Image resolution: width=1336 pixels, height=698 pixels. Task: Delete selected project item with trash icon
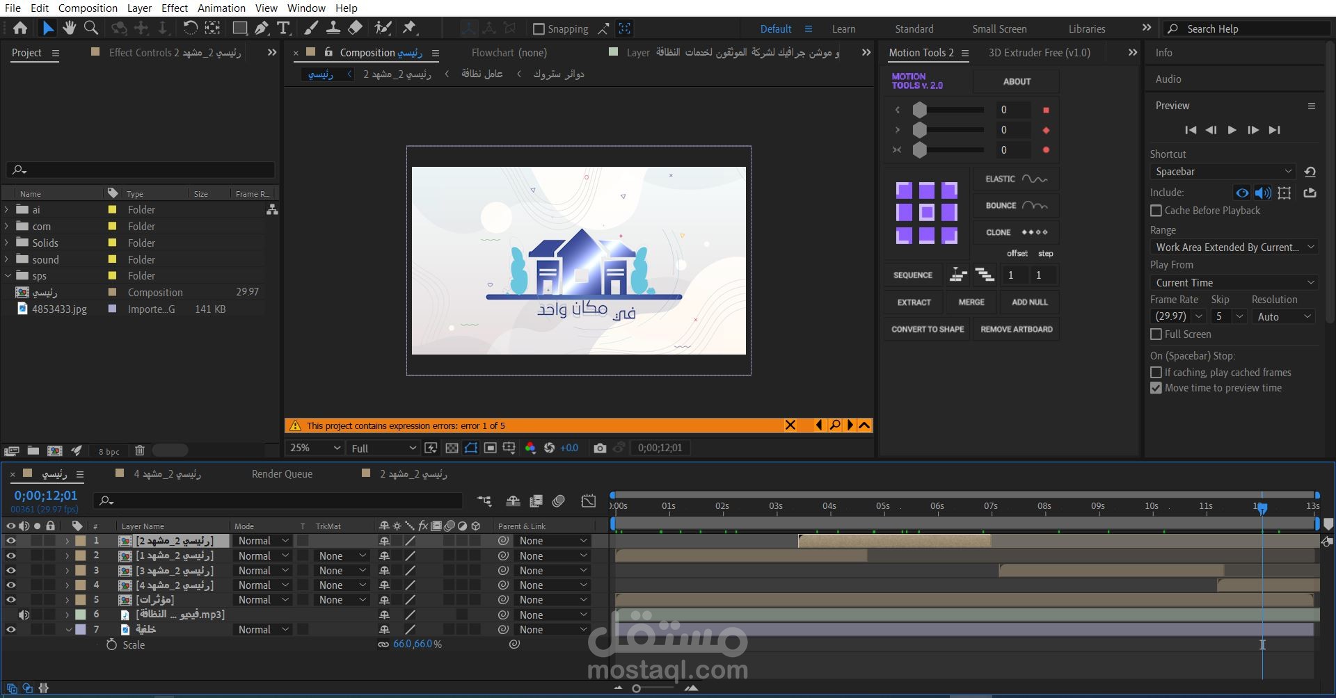(139, 451)
